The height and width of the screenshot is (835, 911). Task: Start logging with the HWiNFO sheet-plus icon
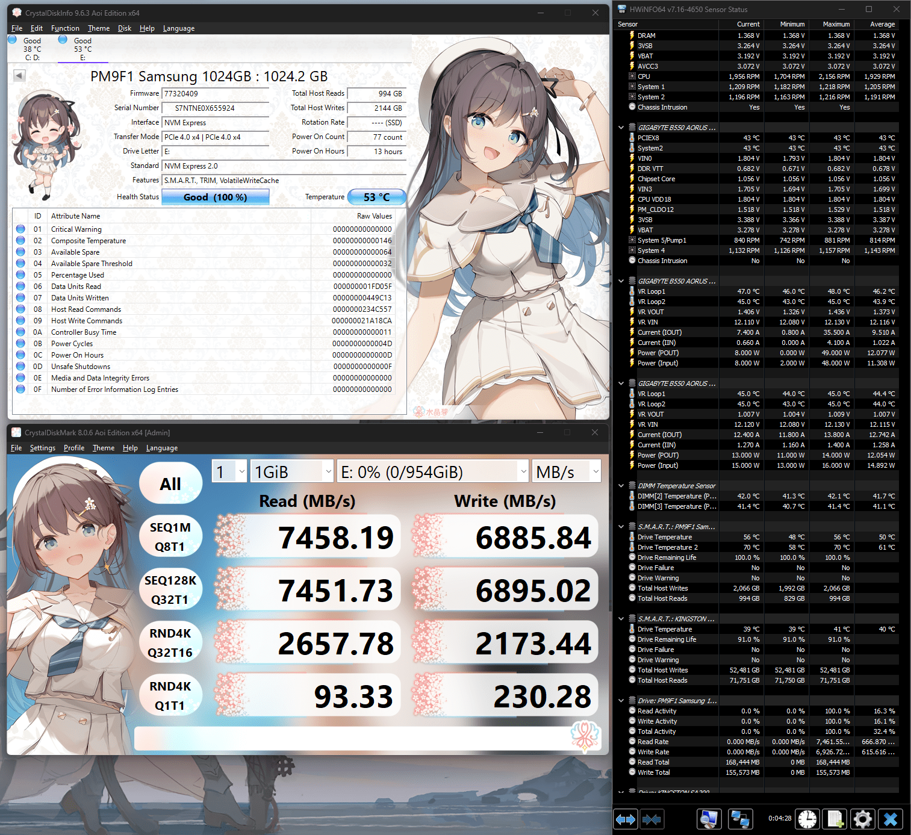click(x=835, y=819)
